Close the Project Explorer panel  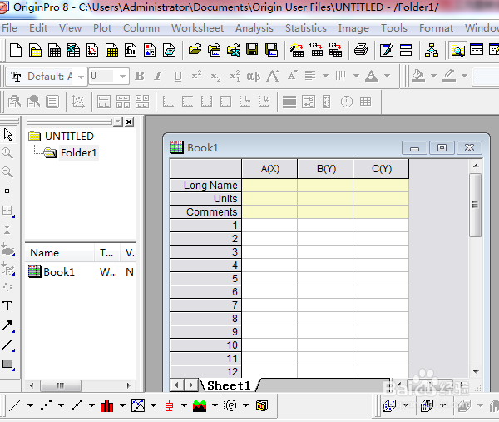[x=129, y=122]
